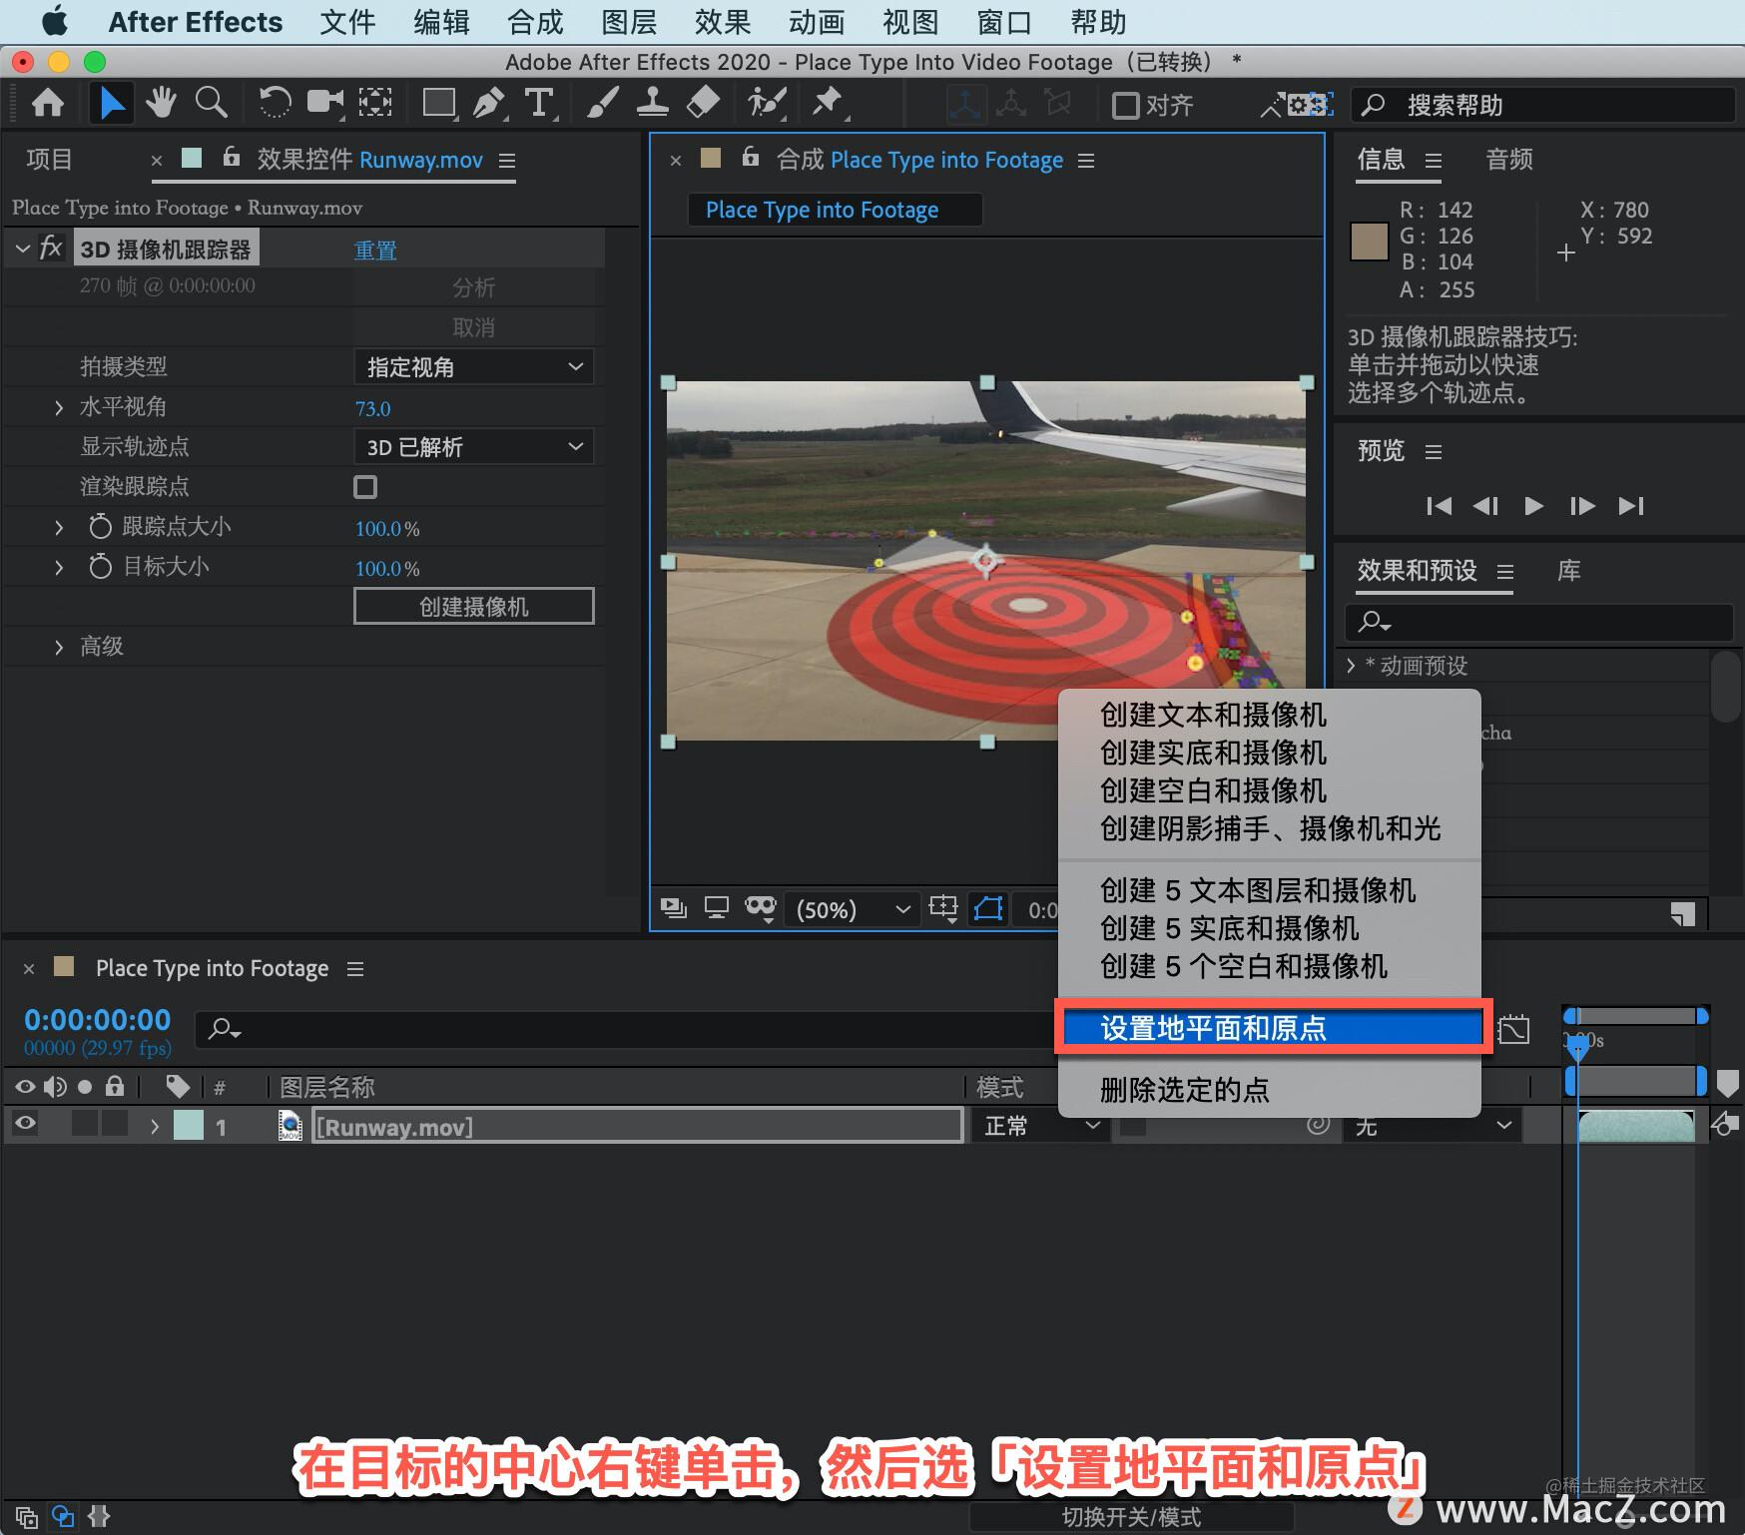This screenshot has height=1535, width=1745.
Task: Select the Roto Brush tool
Action: (767, 102)
